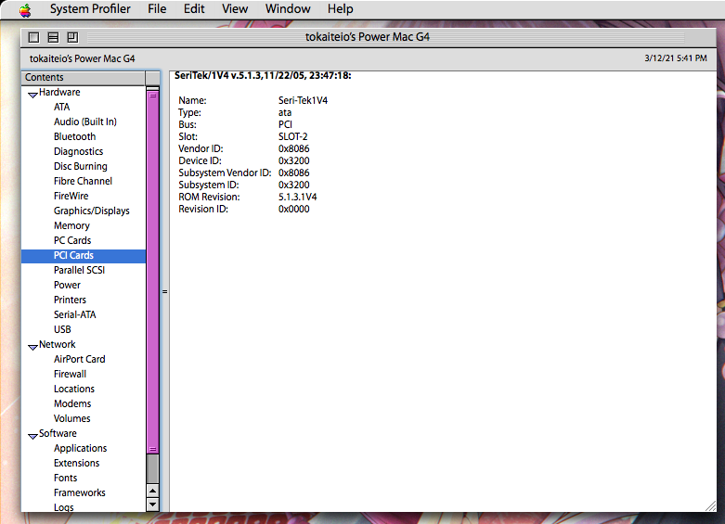Click the Vendor ID value 0x8086
Viewport: 725px width, 524px height.
[x=294, y=148]
